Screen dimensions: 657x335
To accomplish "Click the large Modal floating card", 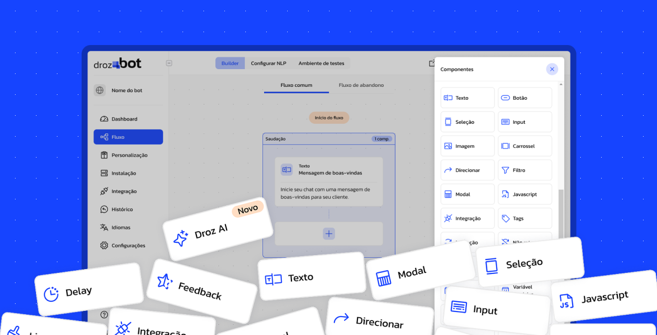I will [420, 271].
